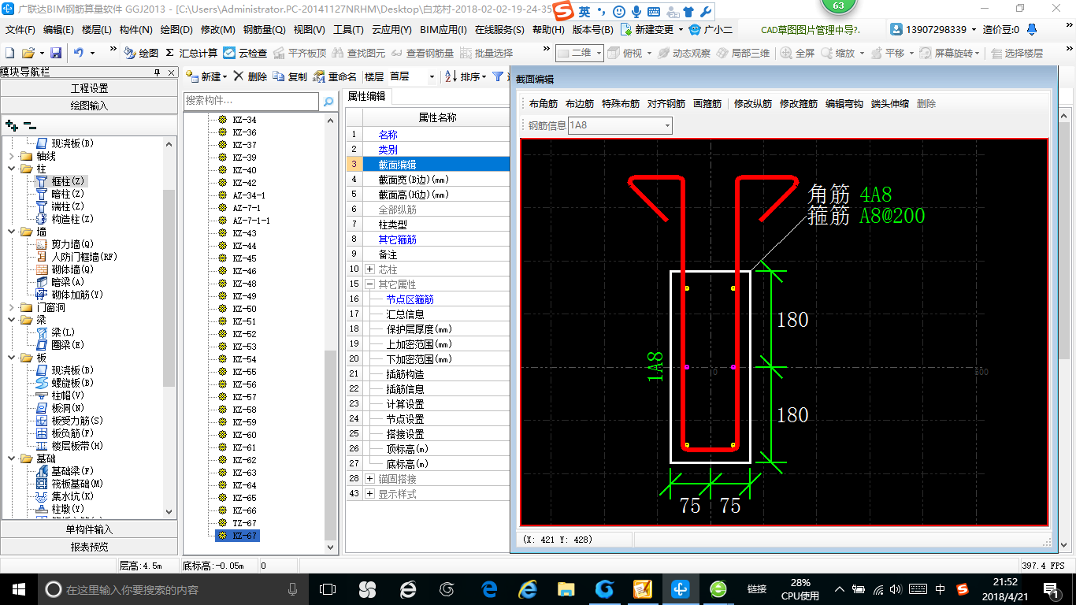Open the 排序 sort options

[466, 76]
